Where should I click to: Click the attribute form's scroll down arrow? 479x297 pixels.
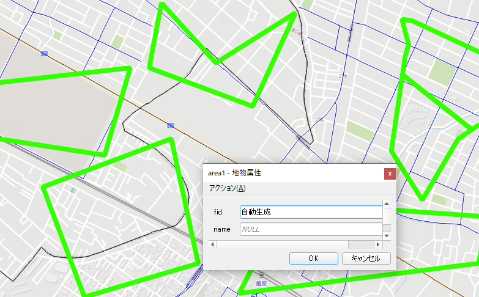pyautogui.click(x=386, y=235)
